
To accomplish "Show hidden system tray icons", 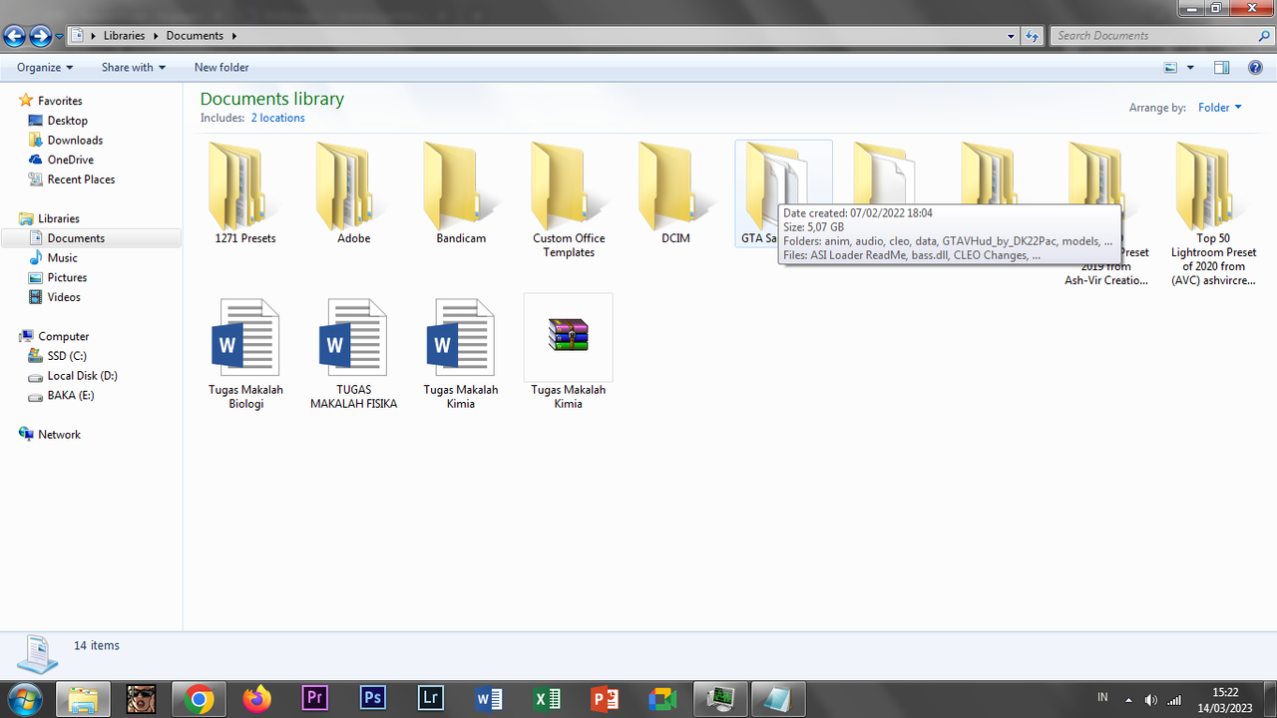I will pos(1128,699).
